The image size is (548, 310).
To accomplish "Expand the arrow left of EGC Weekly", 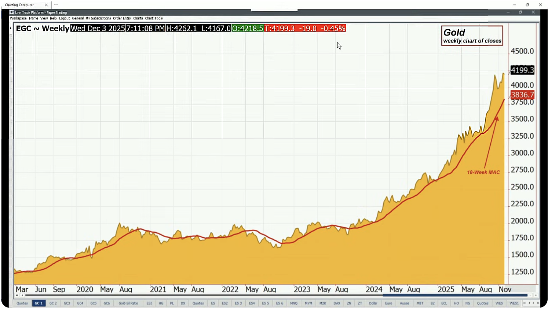I will coord(11,28).
